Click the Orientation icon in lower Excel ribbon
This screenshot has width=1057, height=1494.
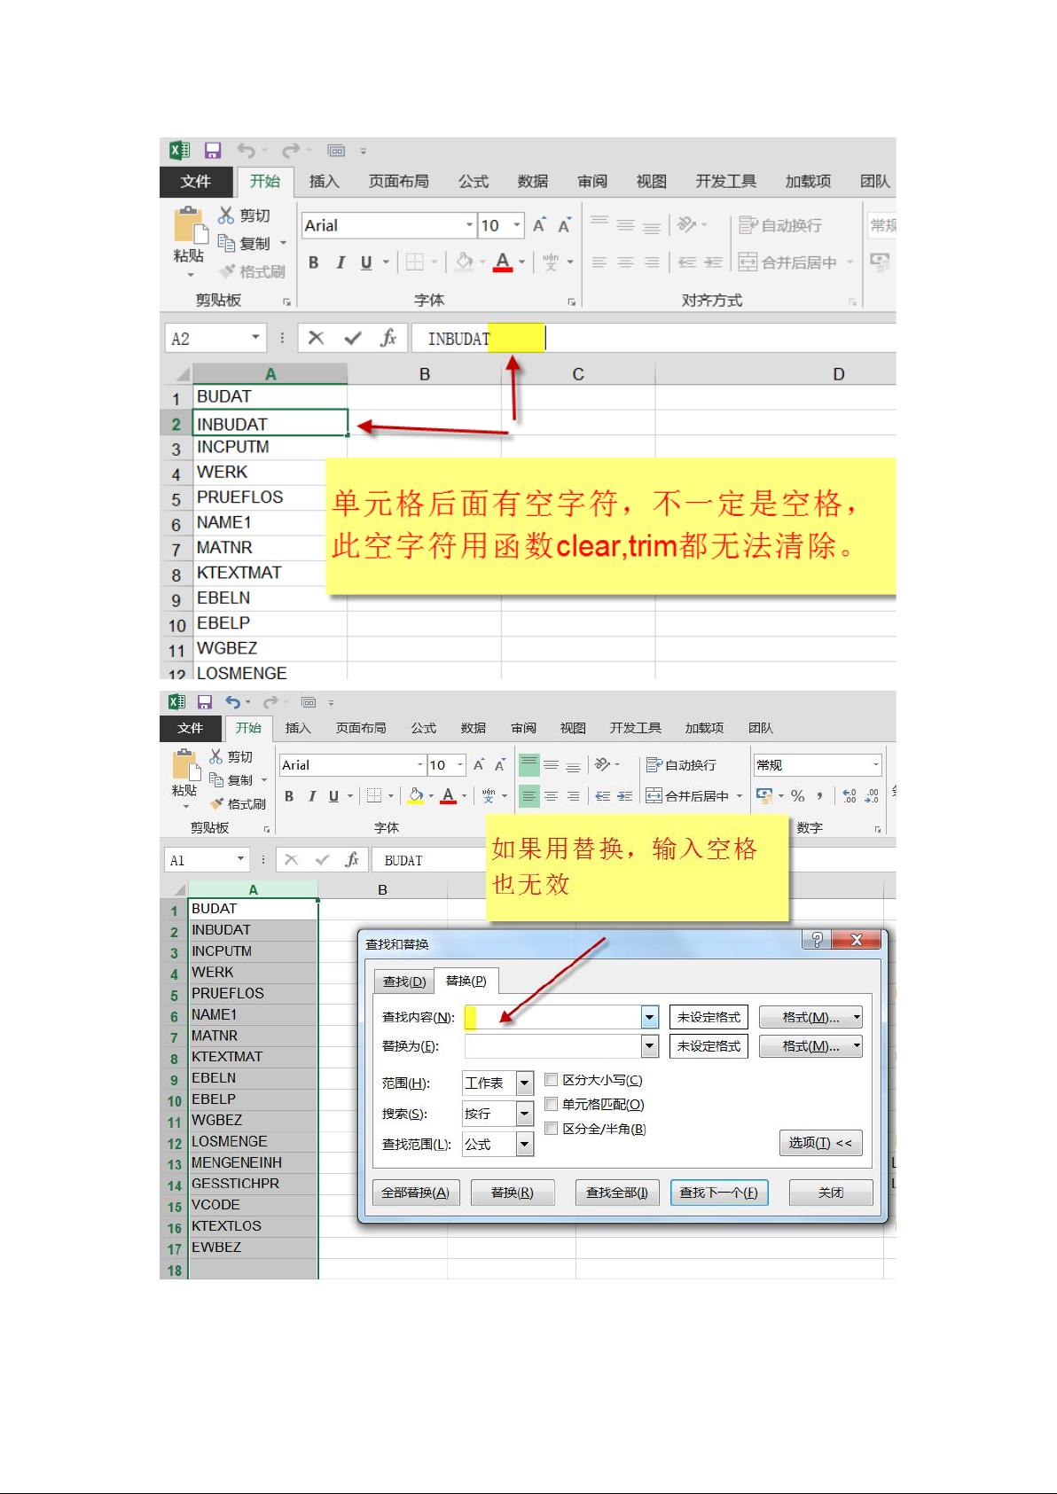pyautogui.click(x=603, y=764)
